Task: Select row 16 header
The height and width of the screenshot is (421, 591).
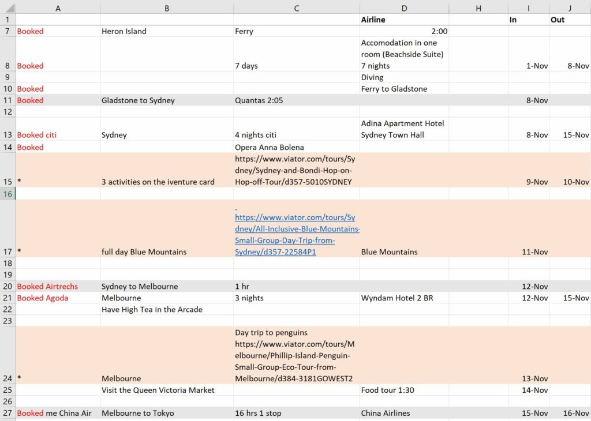Action: point(8,194)
